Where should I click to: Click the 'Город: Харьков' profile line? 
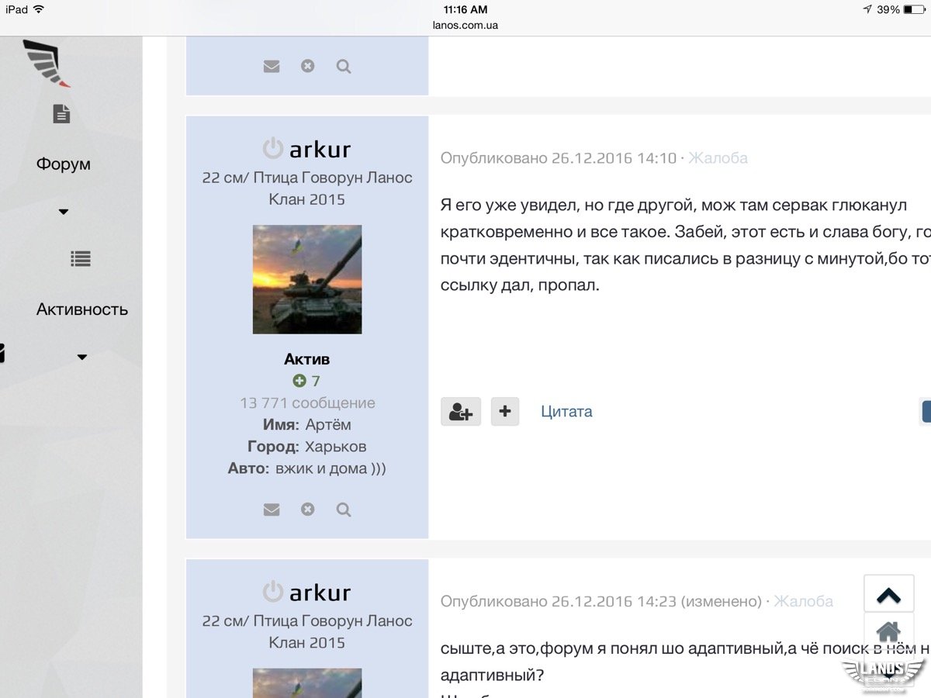coord(307,446)
